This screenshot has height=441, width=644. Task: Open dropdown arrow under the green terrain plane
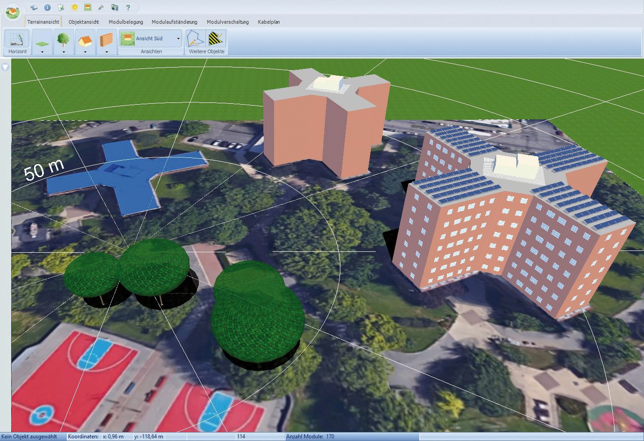point(42,52)
